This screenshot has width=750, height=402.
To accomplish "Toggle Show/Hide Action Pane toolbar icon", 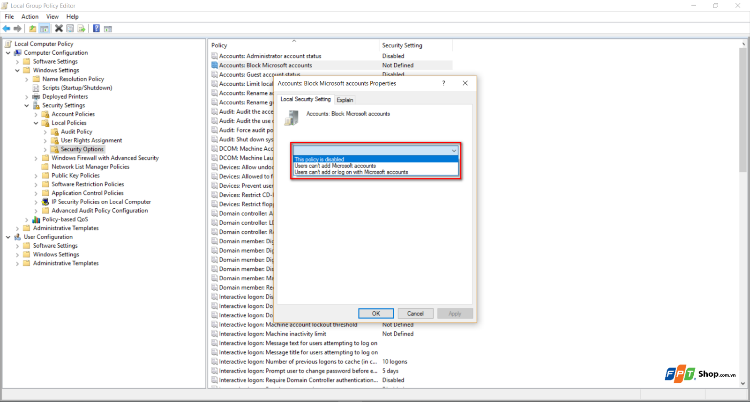I will (108, 29).
